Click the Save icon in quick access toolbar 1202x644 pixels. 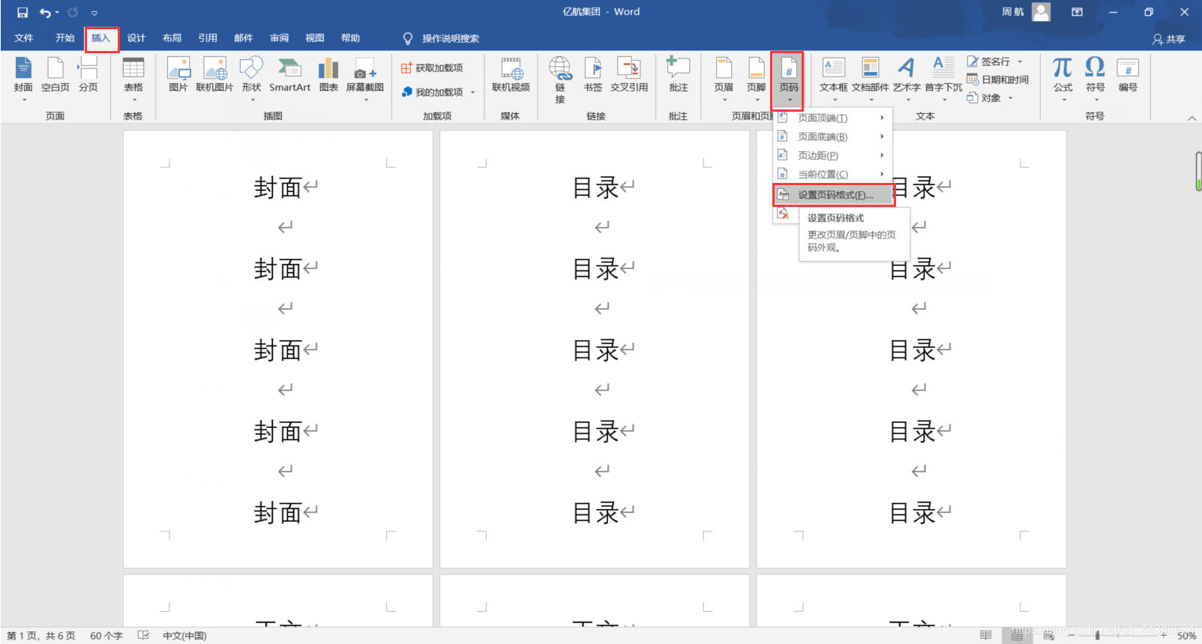22,13
